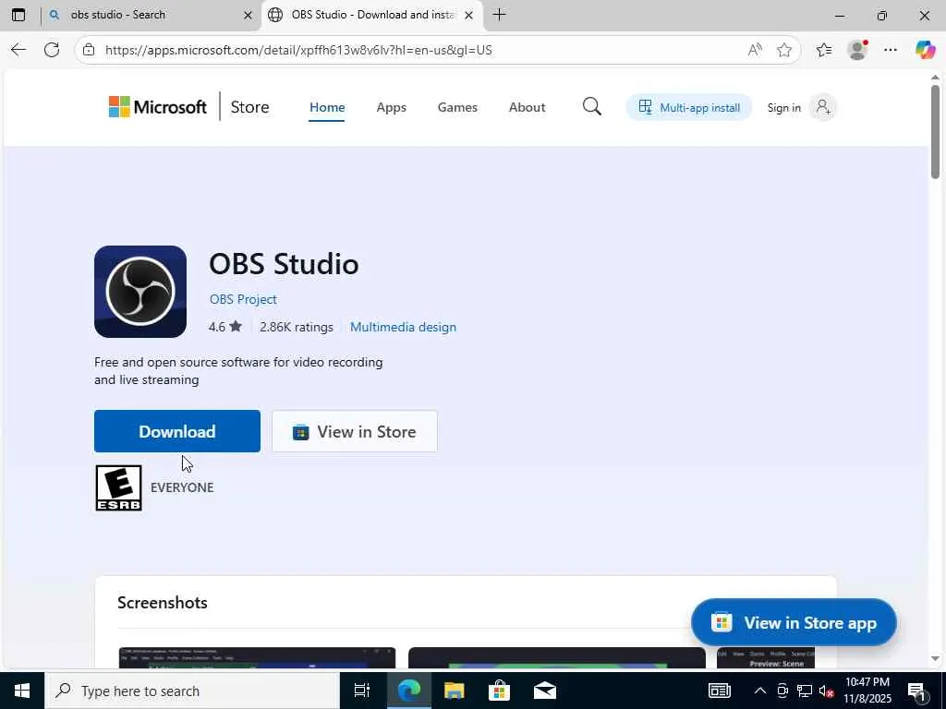Screen dimensions: 946x709
Task: Click the page vertical scrollbar thumb
Action: [935, 131]
